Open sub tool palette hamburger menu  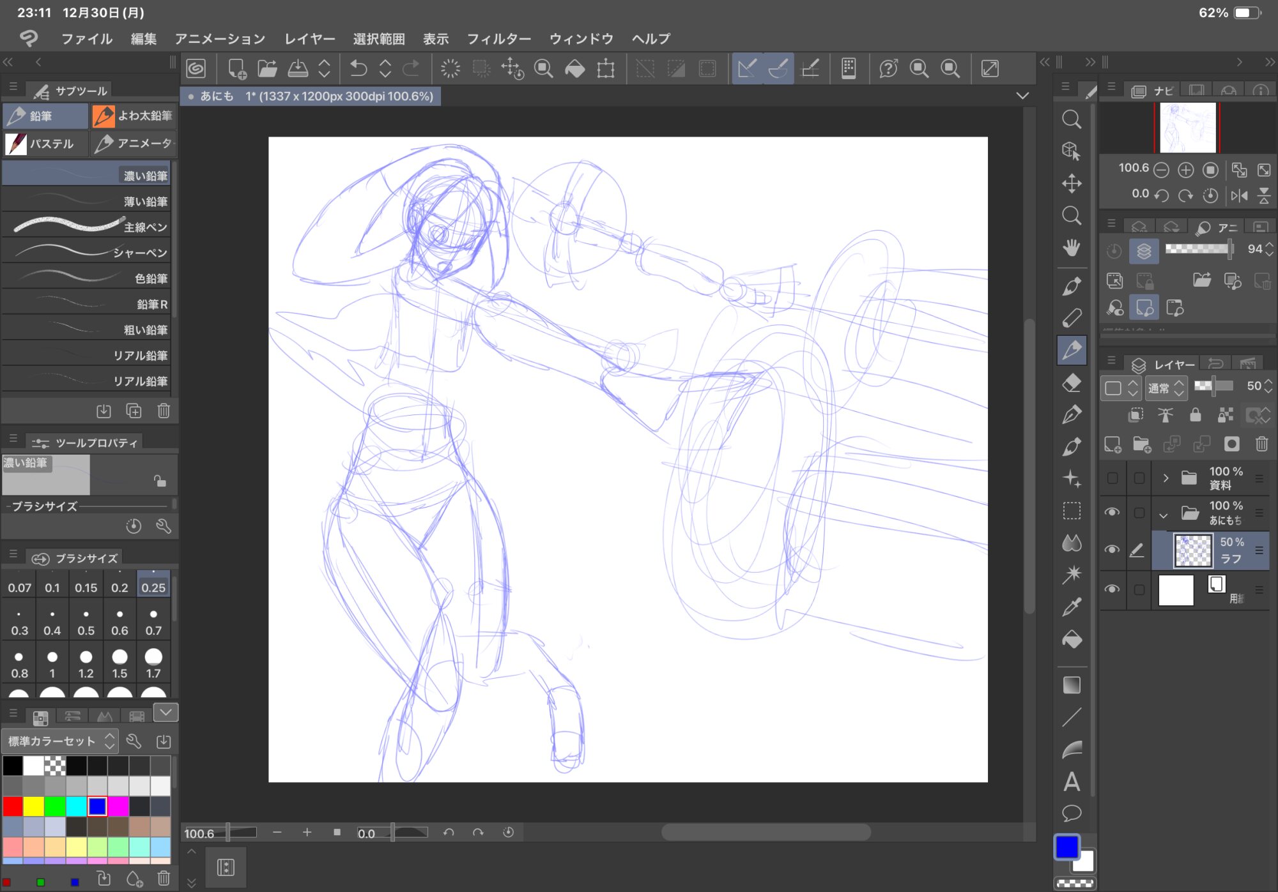pos(13,87)
